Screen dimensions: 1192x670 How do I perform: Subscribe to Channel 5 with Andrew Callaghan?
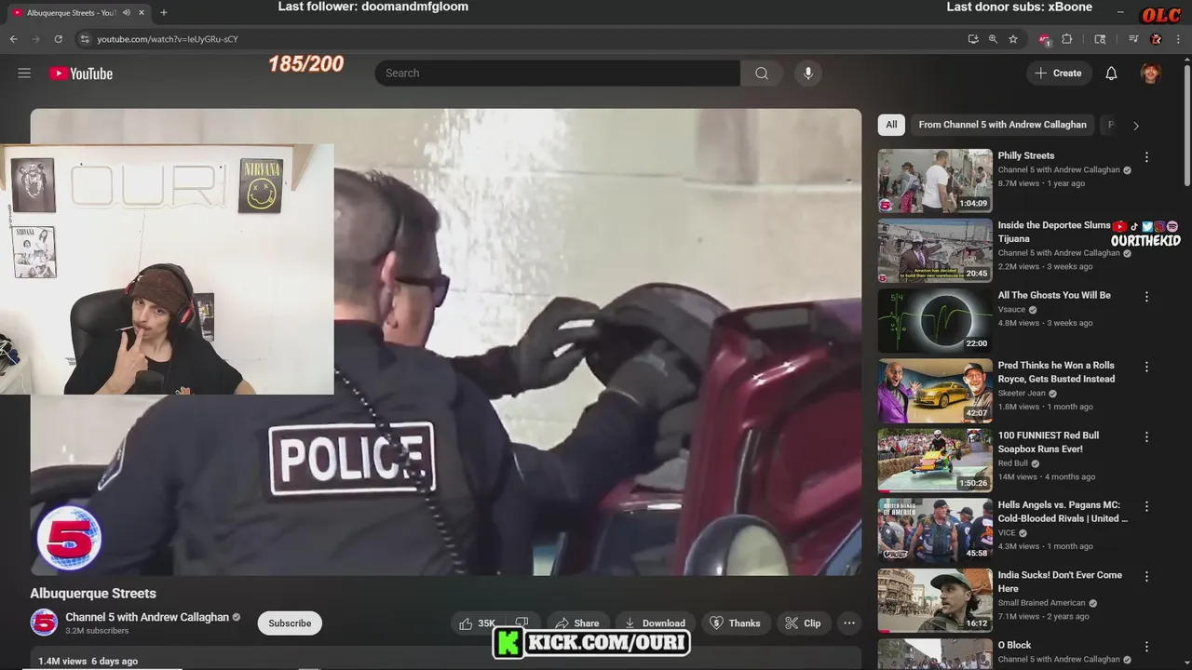290,623
